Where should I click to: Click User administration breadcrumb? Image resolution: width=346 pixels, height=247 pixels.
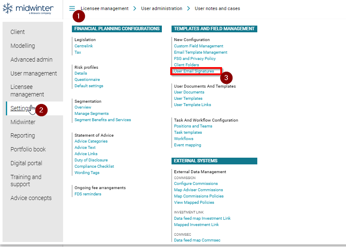(161, 8)
